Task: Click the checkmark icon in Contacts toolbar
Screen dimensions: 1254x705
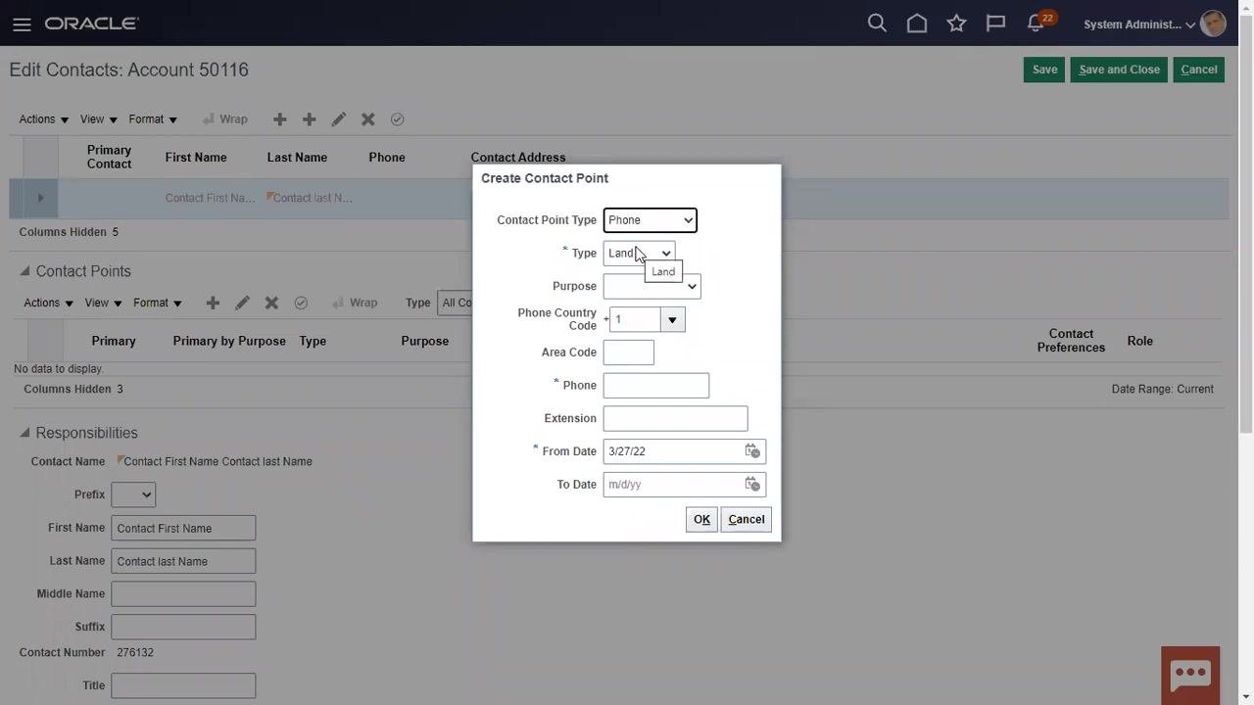Action: pyautogui.click(x=398, y=119)
